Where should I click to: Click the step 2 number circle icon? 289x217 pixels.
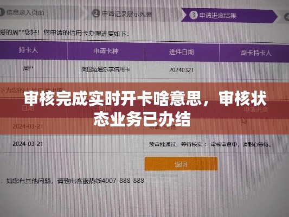(96, 14)
